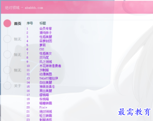The height and width of the screenshot is (121, 153).
Task: Click the 标题 column header
Action: [x=43, y=23]
